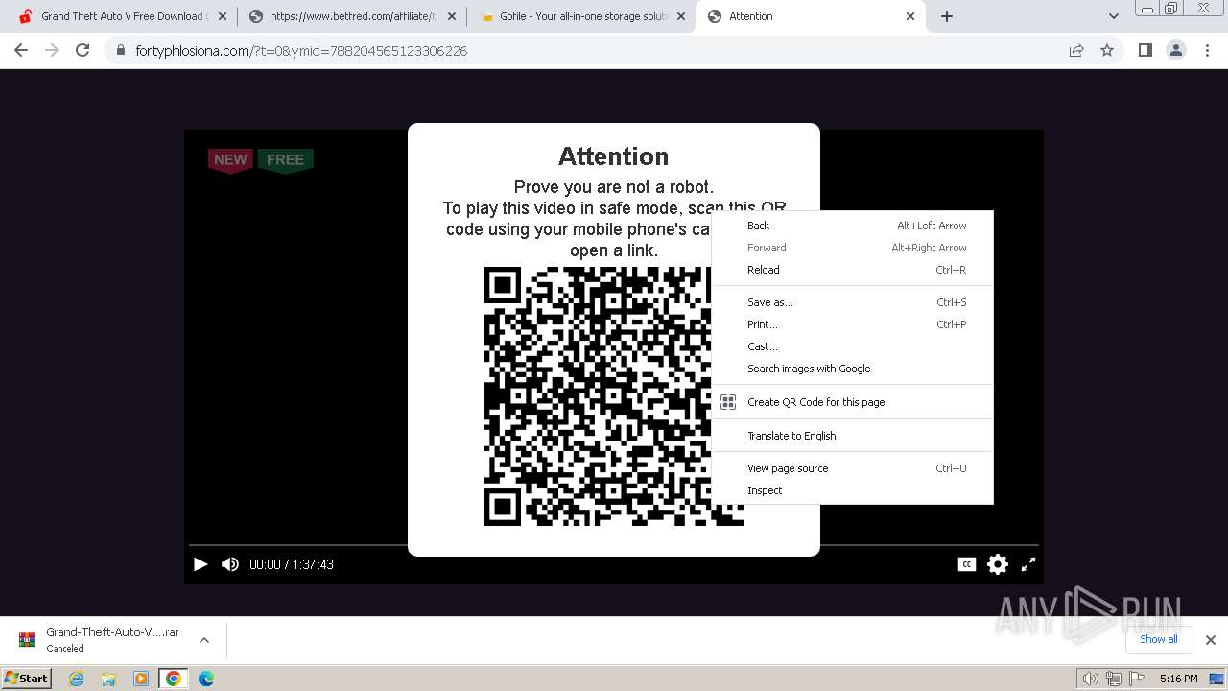Open the Windows Start menu
The width and height of the screenshot is (1228, 691).
[27, 678]
